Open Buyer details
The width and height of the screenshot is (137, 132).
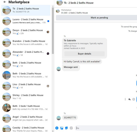84,54
